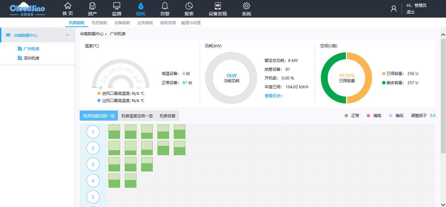
Task: Select 深圳机房 in the sidebar tree
Action: click(x=31, y=58)
